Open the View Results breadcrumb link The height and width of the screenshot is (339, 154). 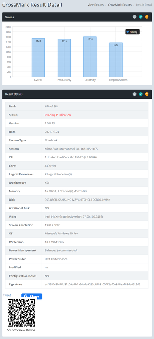(96, 5)
